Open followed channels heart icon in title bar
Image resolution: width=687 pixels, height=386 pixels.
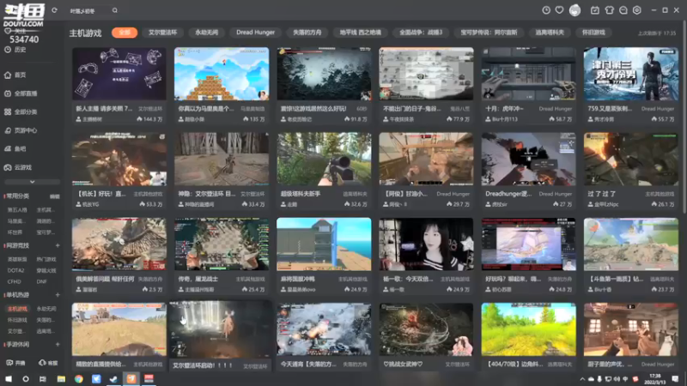560,10
